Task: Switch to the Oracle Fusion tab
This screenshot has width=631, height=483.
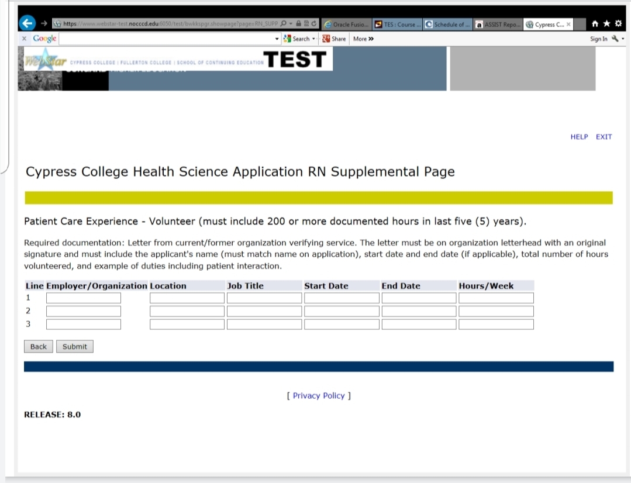Action: [346, 25]
